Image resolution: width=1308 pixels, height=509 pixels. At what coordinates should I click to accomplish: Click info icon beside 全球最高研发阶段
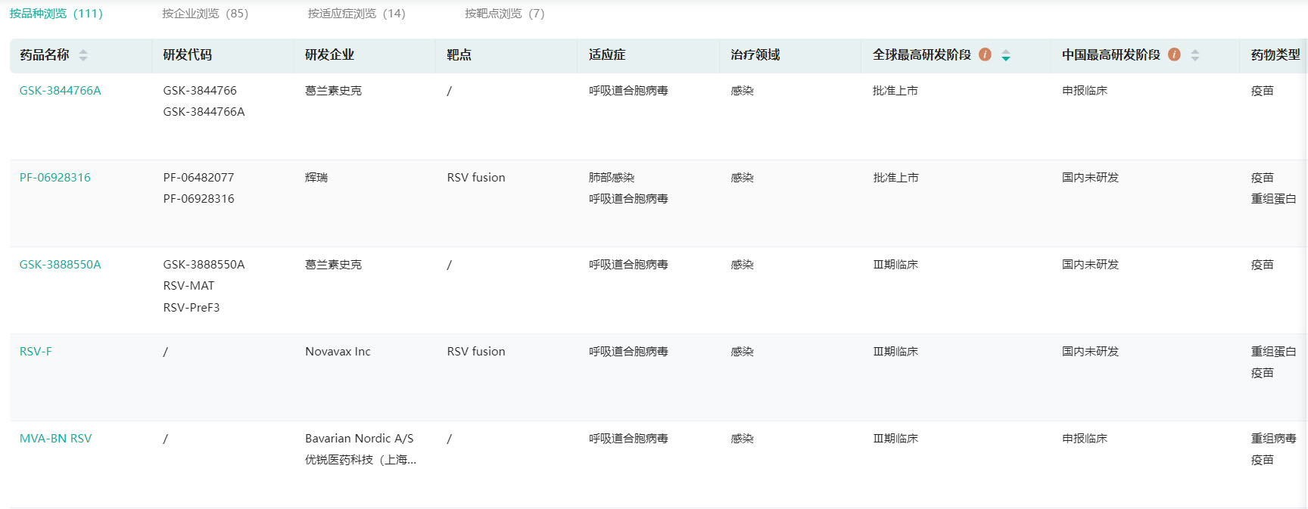(x=985, y=54)
